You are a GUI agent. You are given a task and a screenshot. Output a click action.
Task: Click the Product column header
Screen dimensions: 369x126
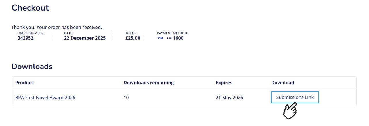24,83
